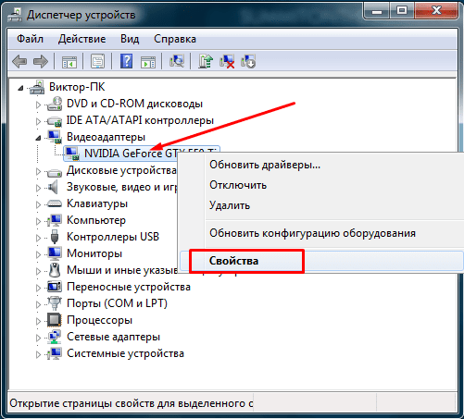
Task: Click the Back arrow toolbar icon
Action: [x=19, y=61]
